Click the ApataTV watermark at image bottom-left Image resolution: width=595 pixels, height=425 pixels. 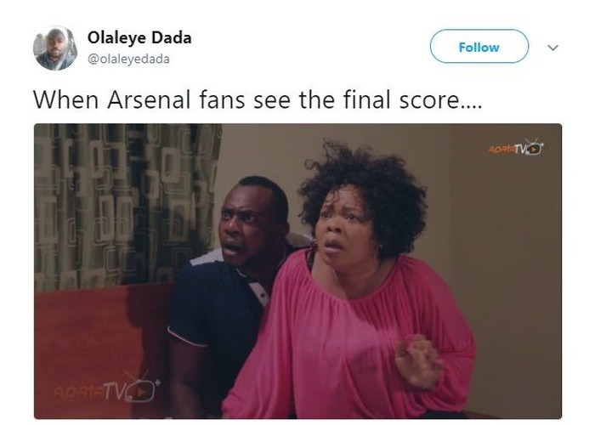point(107,388)
